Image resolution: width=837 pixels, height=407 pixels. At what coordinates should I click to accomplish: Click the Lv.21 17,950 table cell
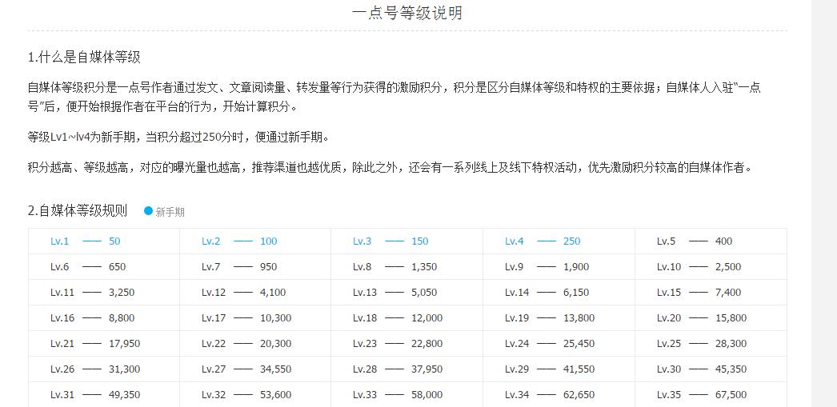[103, 344]
